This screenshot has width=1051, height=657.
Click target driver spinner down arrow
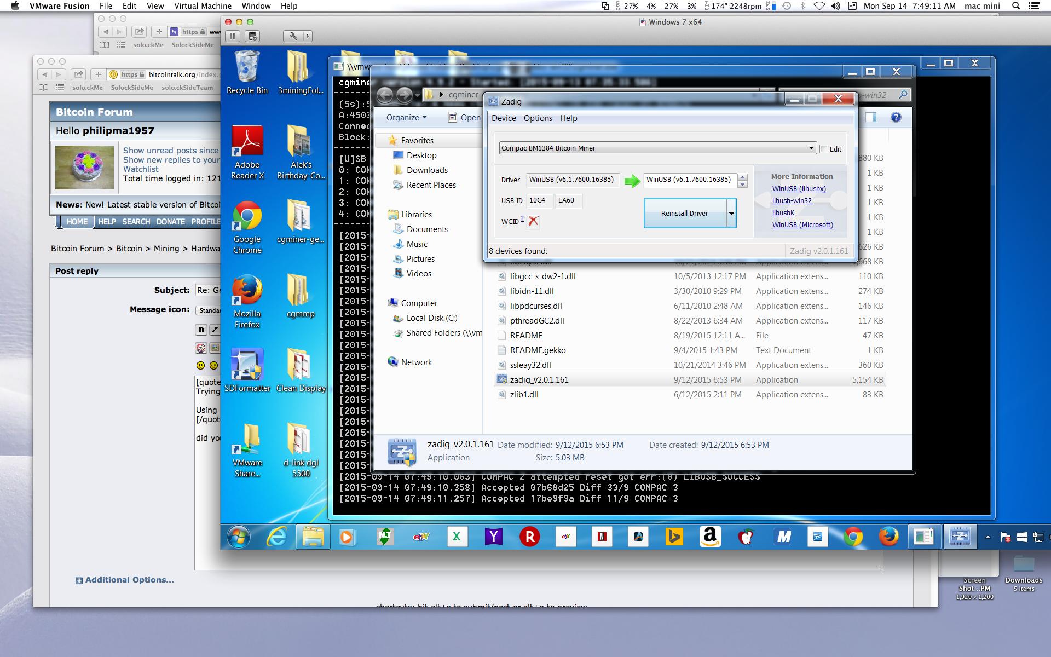[x=742, y=184]
